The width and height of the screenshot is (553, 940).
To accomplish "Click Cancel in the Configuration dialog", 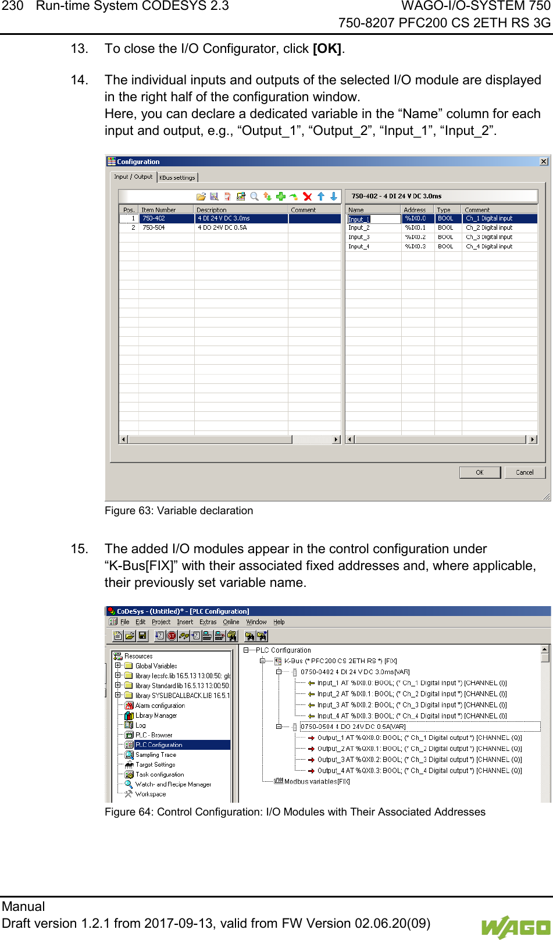I will pos(525,472).
